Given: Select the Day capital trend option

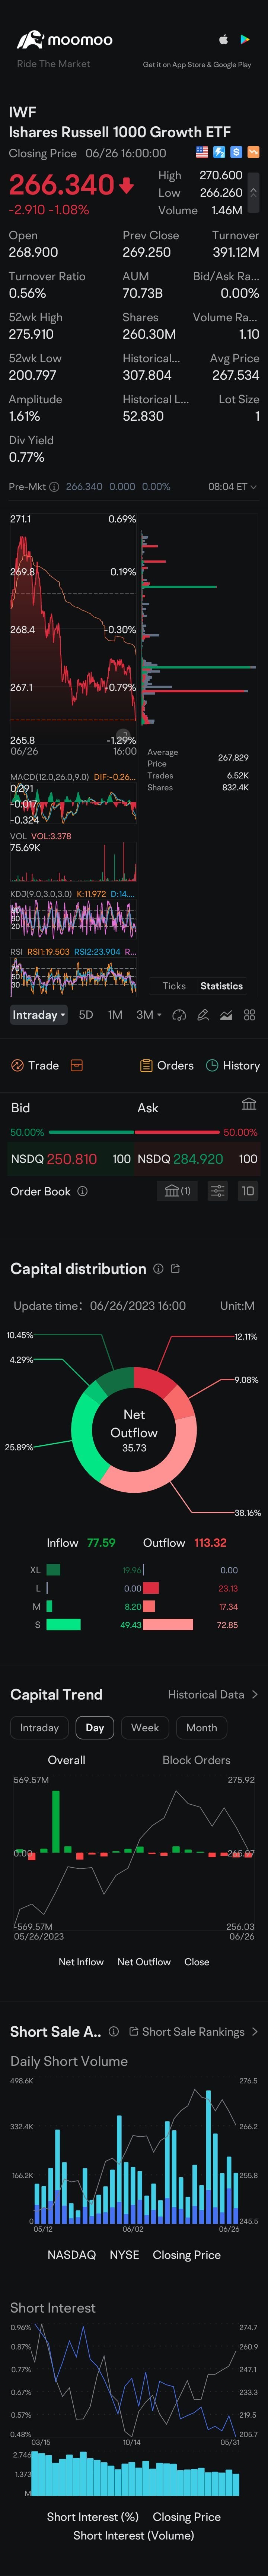Looking at the screenshot, I should click(95, 1727).
